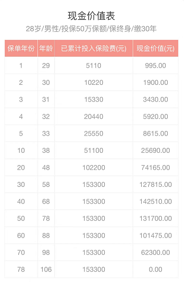Image resolution: width=184 pixels, height=282 pixels.
Task: Select the 保单年份 column header
Action: (21, 48)
